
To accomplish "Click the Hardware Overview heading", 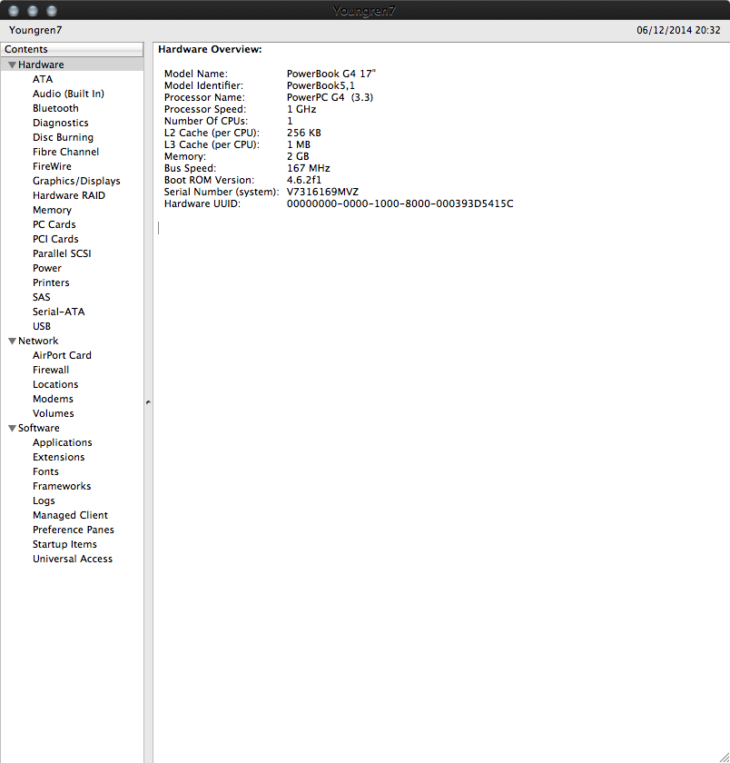I will (x=210, y=50).
